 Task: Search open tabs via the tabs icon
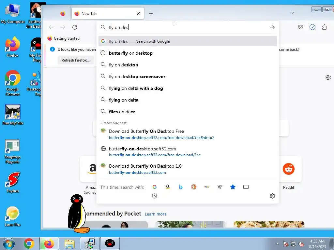tap(246, 187)
